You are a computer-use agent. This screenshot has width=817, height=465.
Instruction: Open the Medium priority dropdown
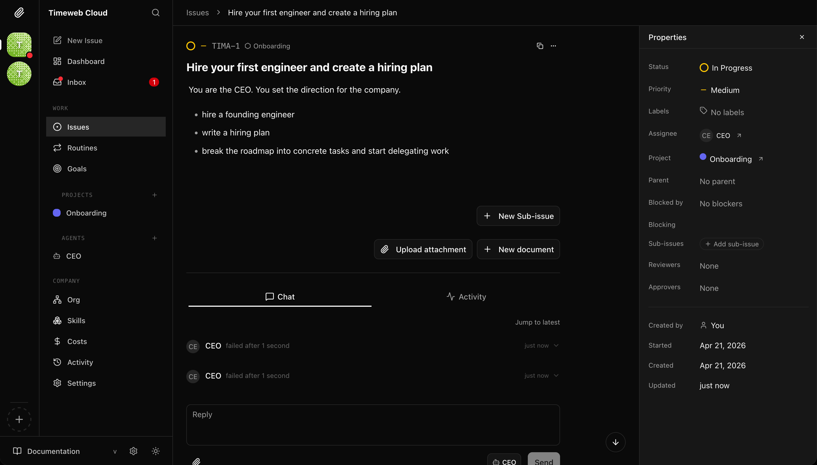point(720,90)
